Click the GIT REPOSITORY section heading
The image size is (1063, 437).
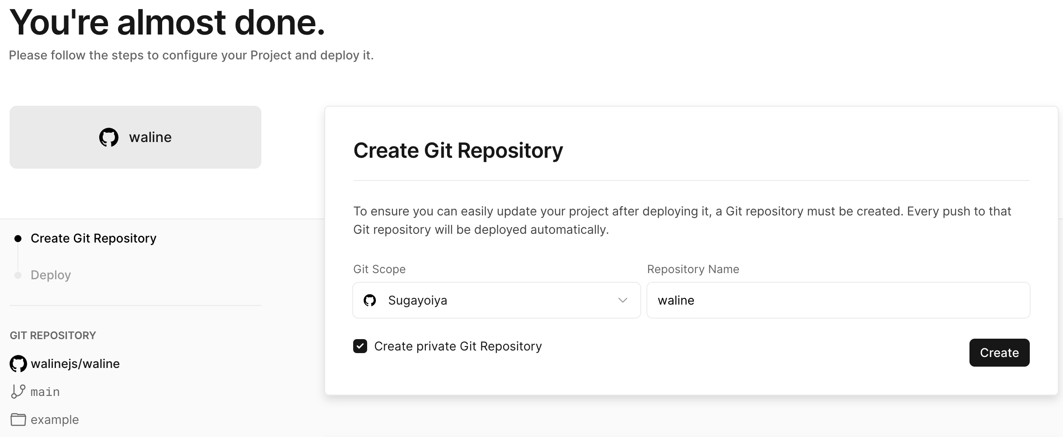click(x=53, y=335)
